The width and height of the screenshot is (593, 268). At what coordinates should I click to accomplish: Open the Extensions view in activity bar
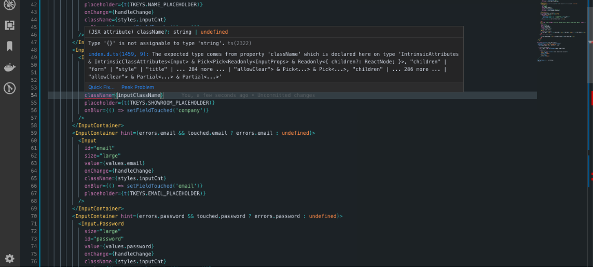(x=9, y=25)
